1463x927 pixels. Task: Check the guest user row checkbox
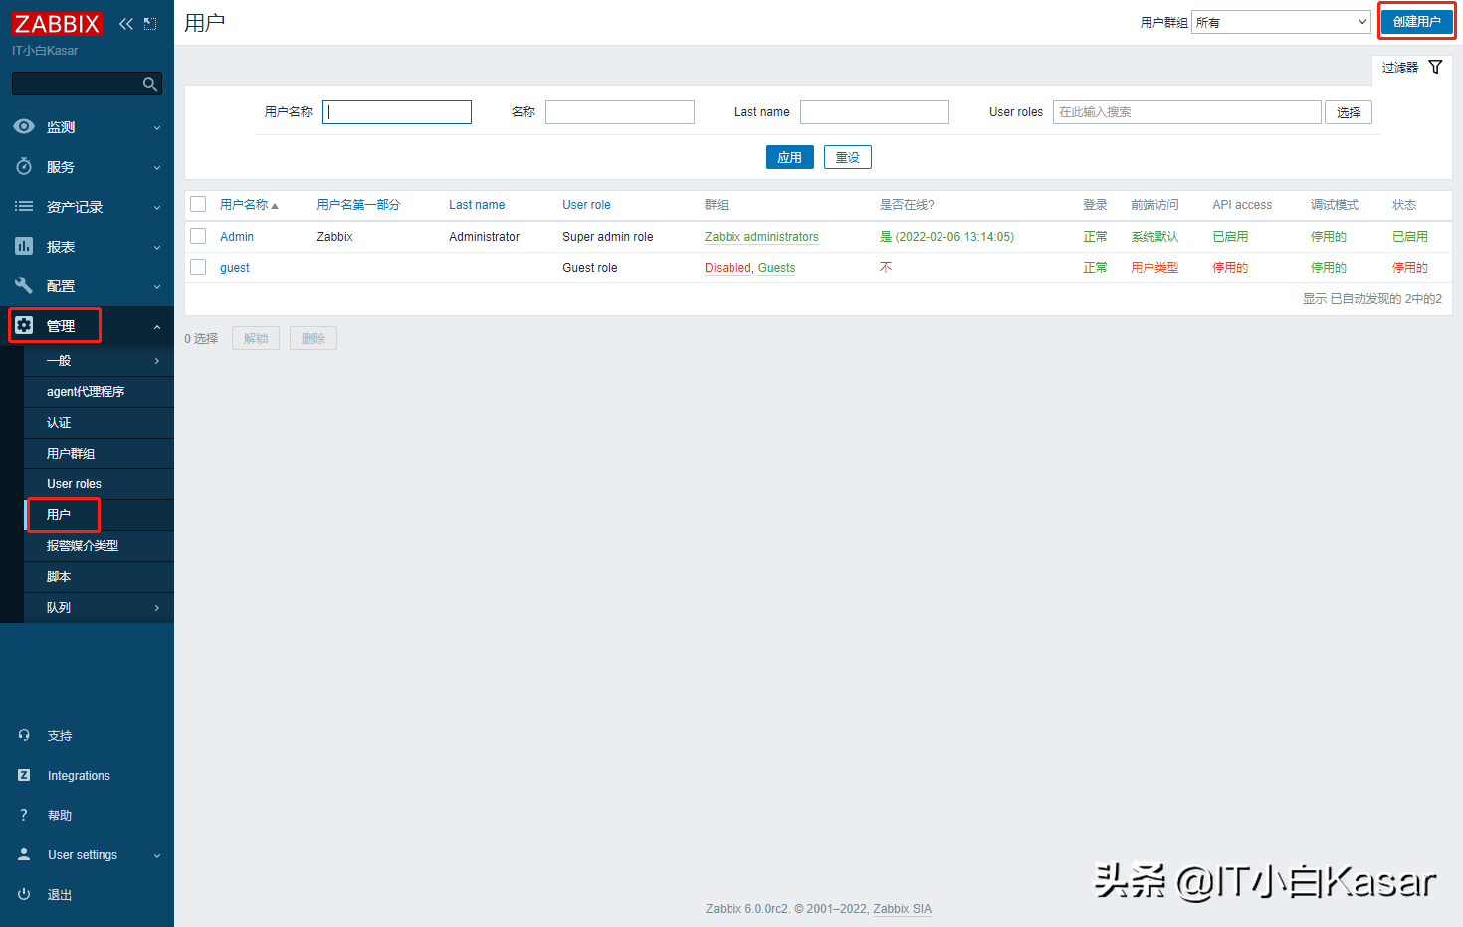(x=198, y=267)
